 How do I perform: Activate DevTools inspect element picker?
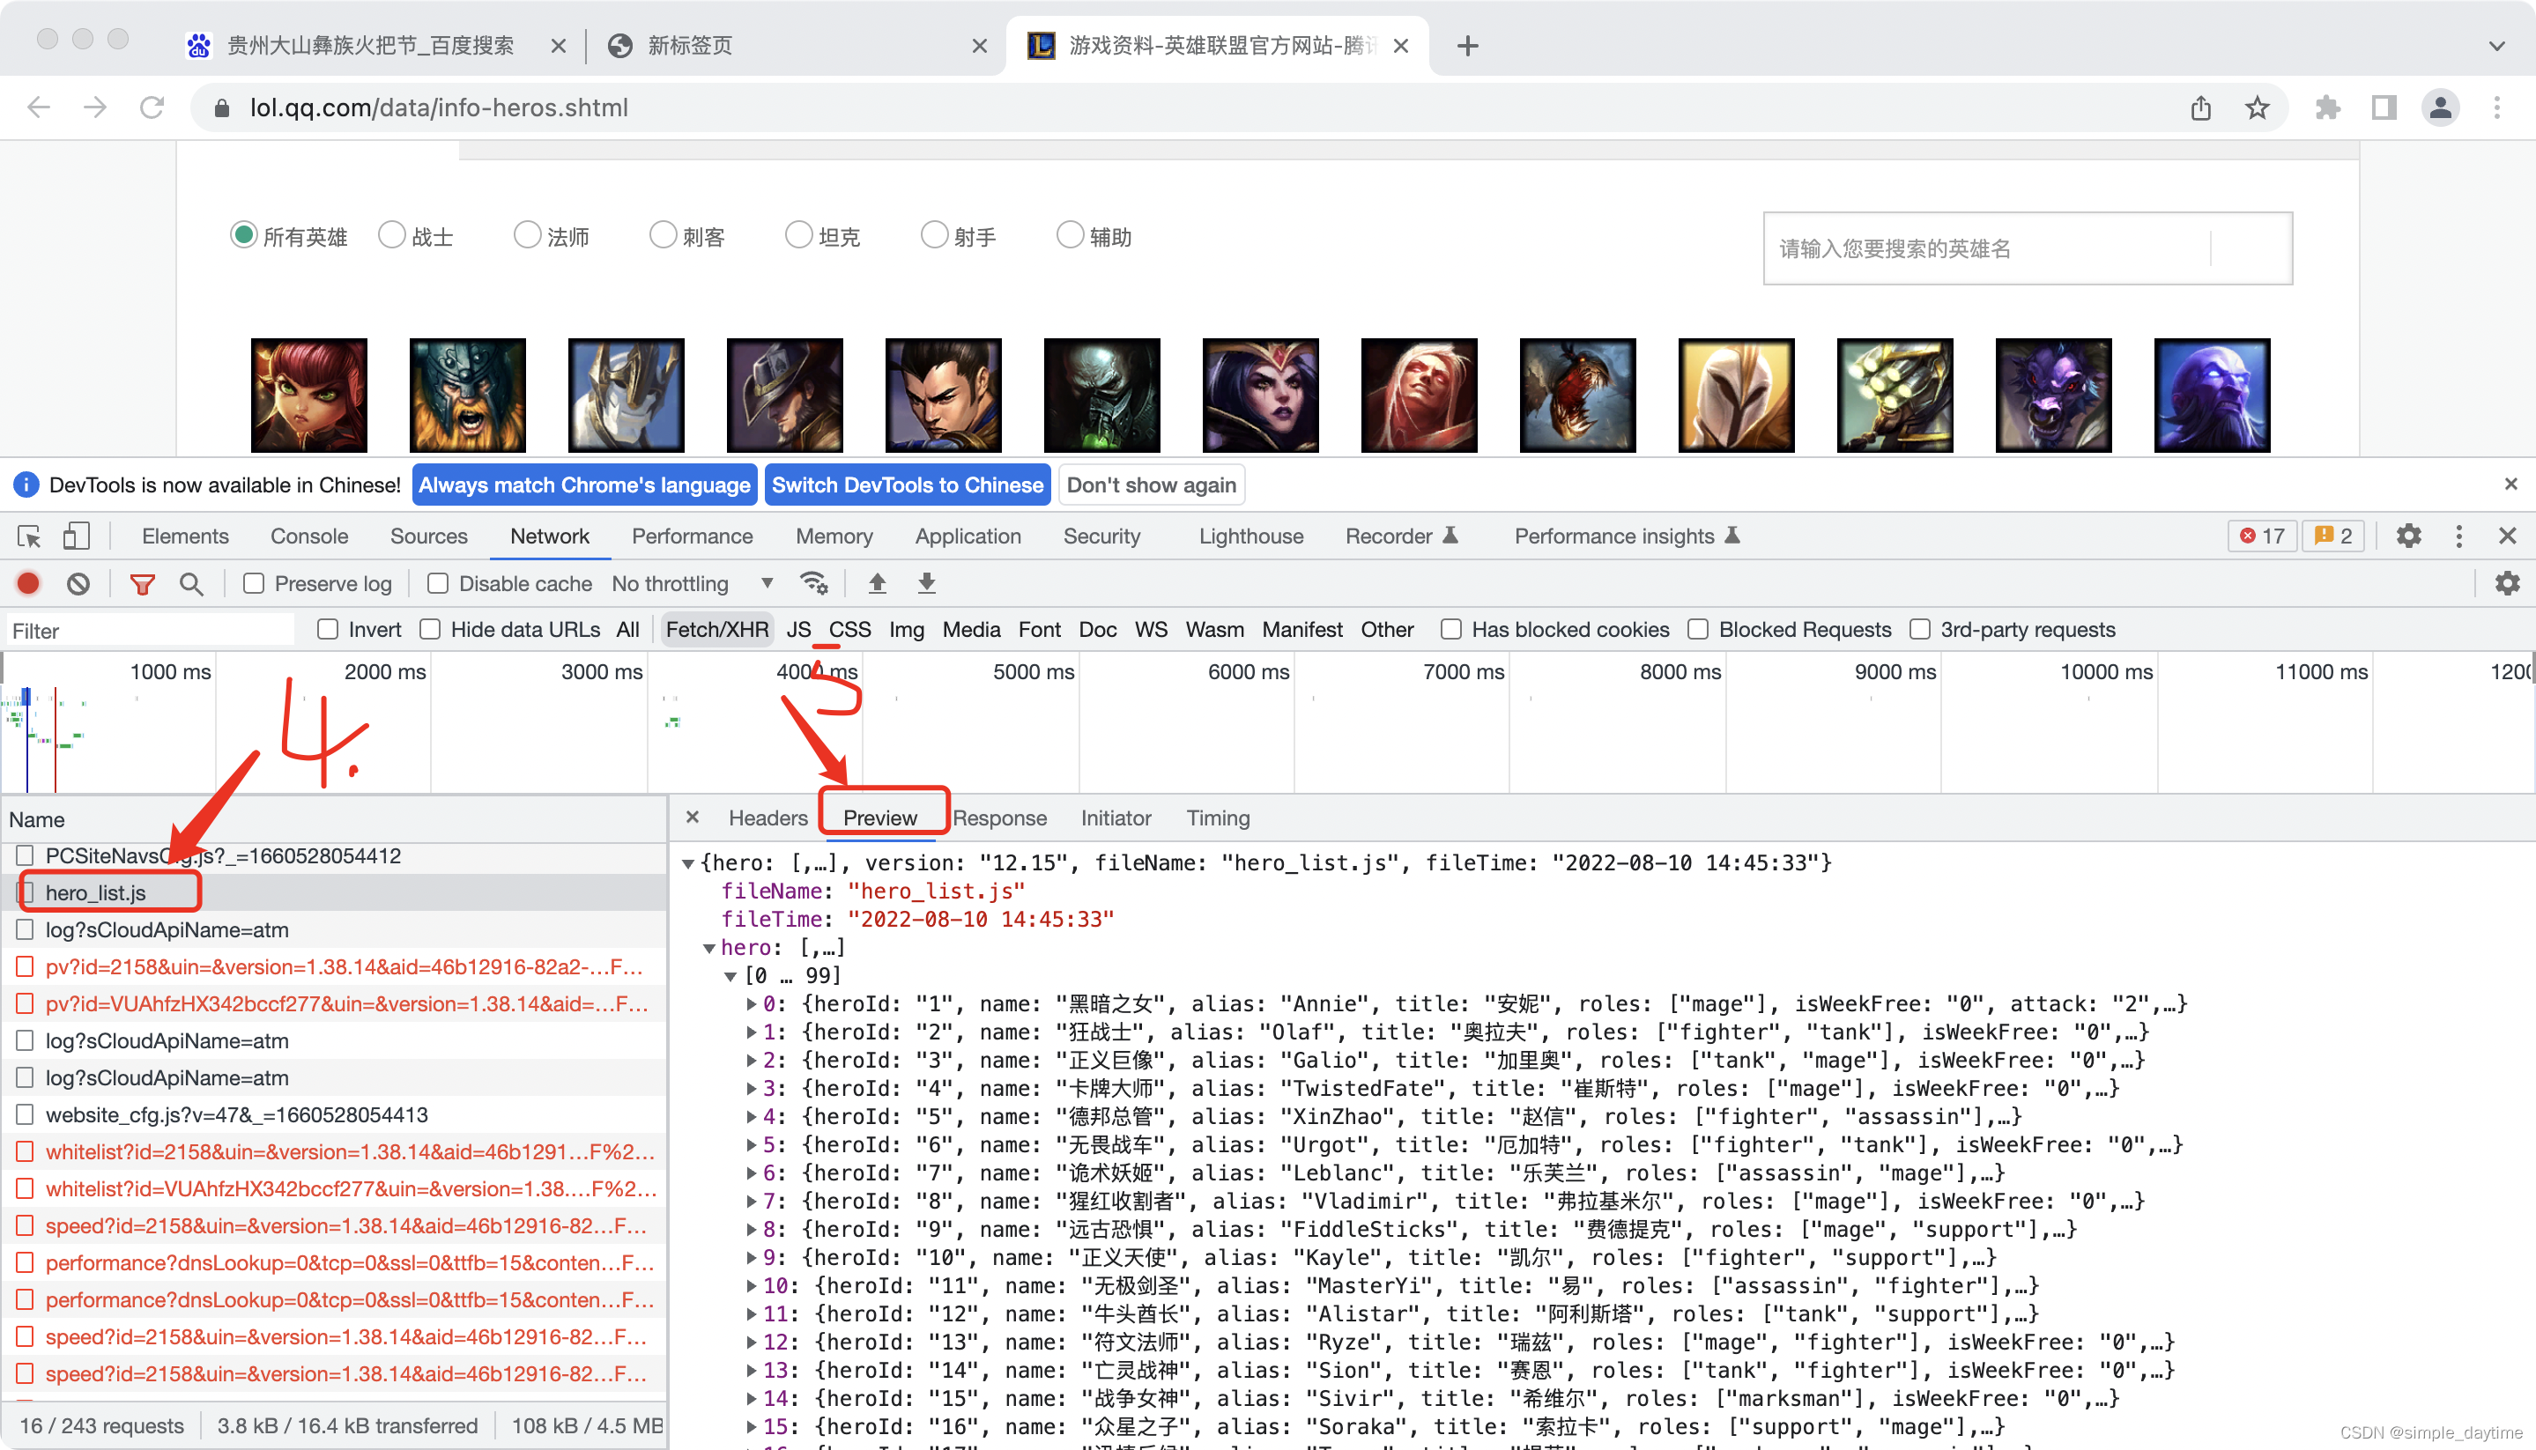pyautogui.click(x=29, y=536)
